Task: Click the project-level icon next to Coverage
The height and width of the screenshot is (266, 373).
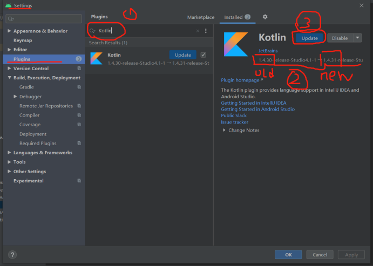Action: pyautogui.click(x=79, y=125)
